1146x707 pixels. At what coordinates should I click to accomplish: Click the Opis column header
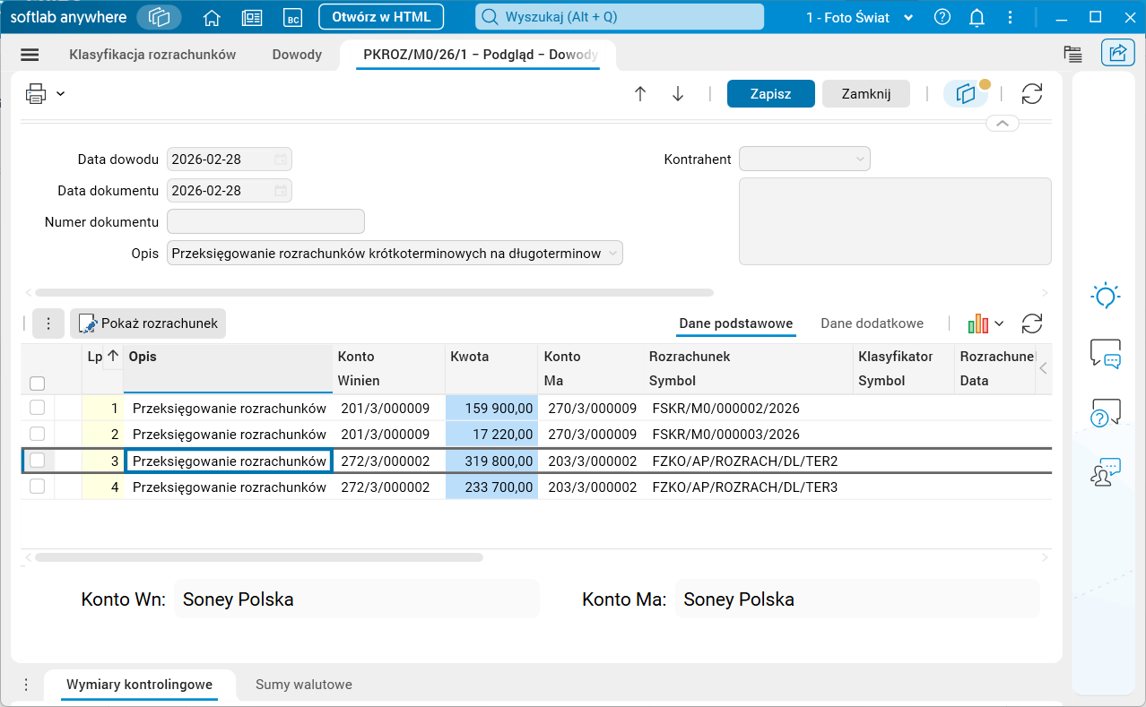[228, 368]
